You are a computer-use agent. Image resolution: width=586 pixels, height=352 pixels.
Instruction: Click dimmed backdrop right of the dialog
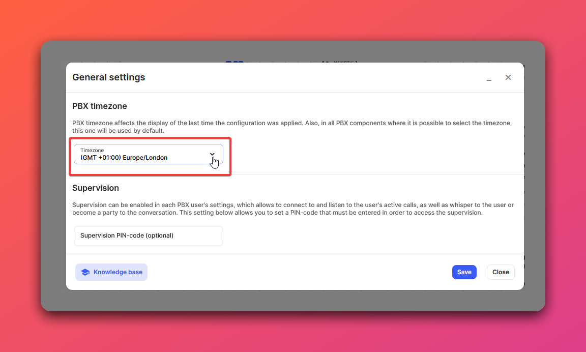pos(534,178)
